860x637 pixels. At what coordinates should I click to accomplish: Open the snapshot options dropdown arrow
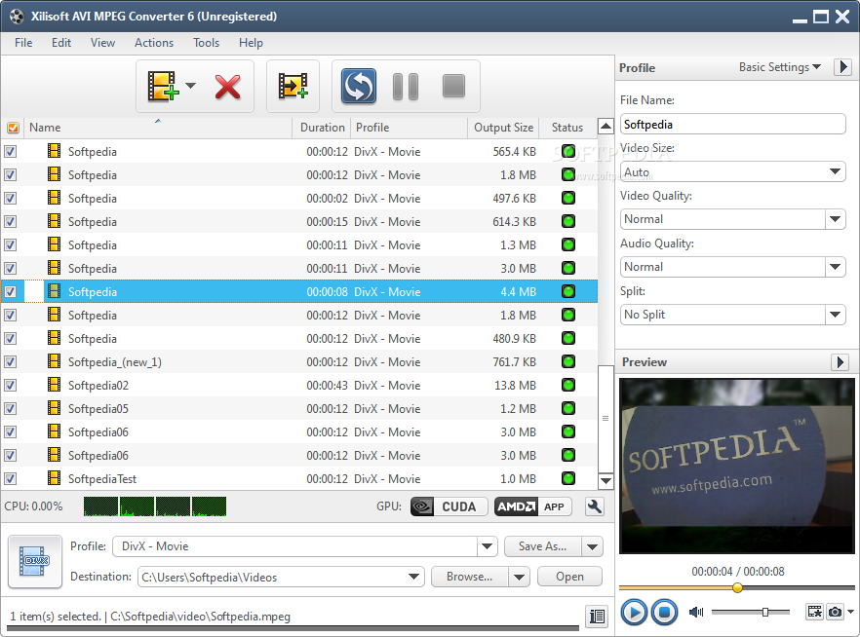[x=850, y=612]
